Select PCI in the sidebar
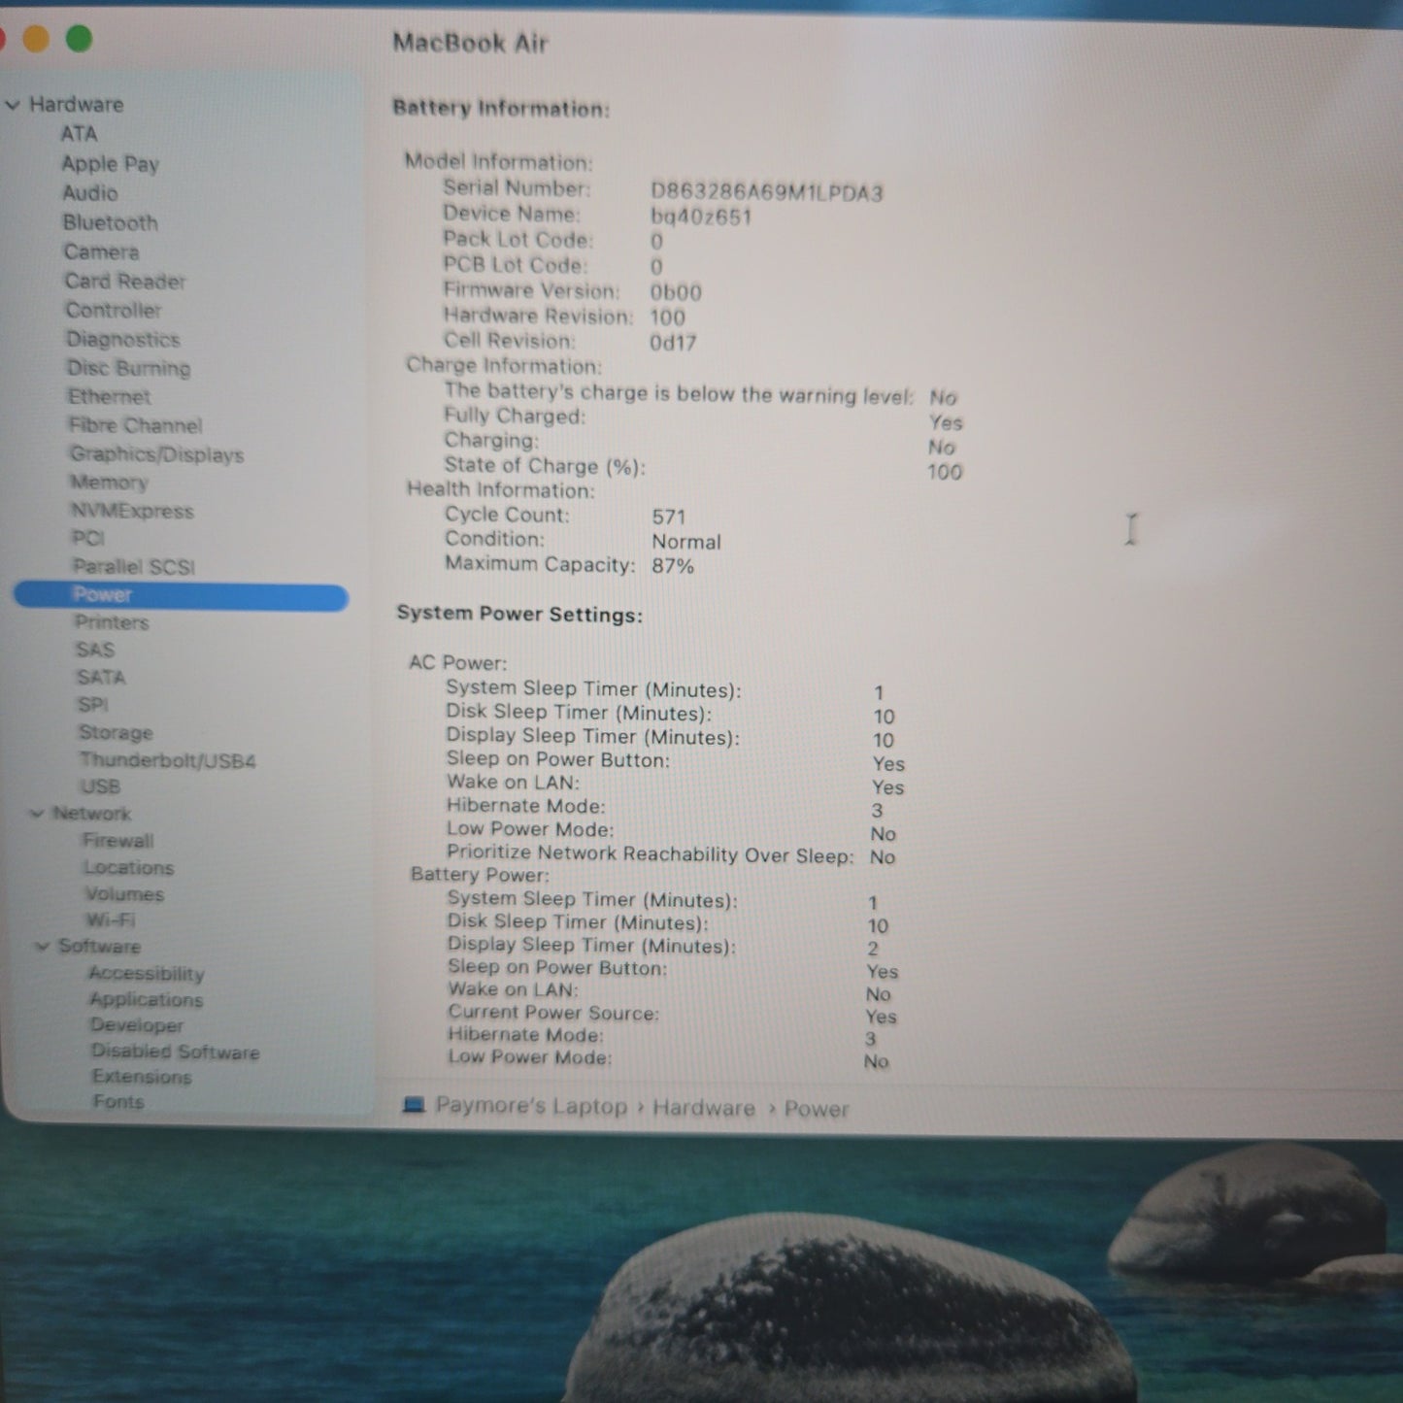Viewport: 1403px width, 1403px height. coord(87,538)
